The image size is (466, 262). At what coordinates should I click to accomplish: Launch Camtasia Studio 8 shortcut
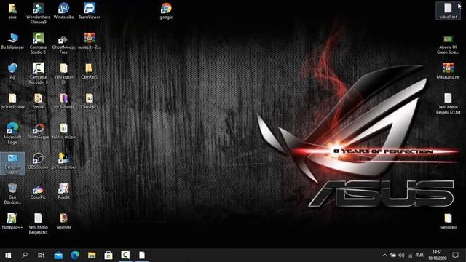coord(38,44)
